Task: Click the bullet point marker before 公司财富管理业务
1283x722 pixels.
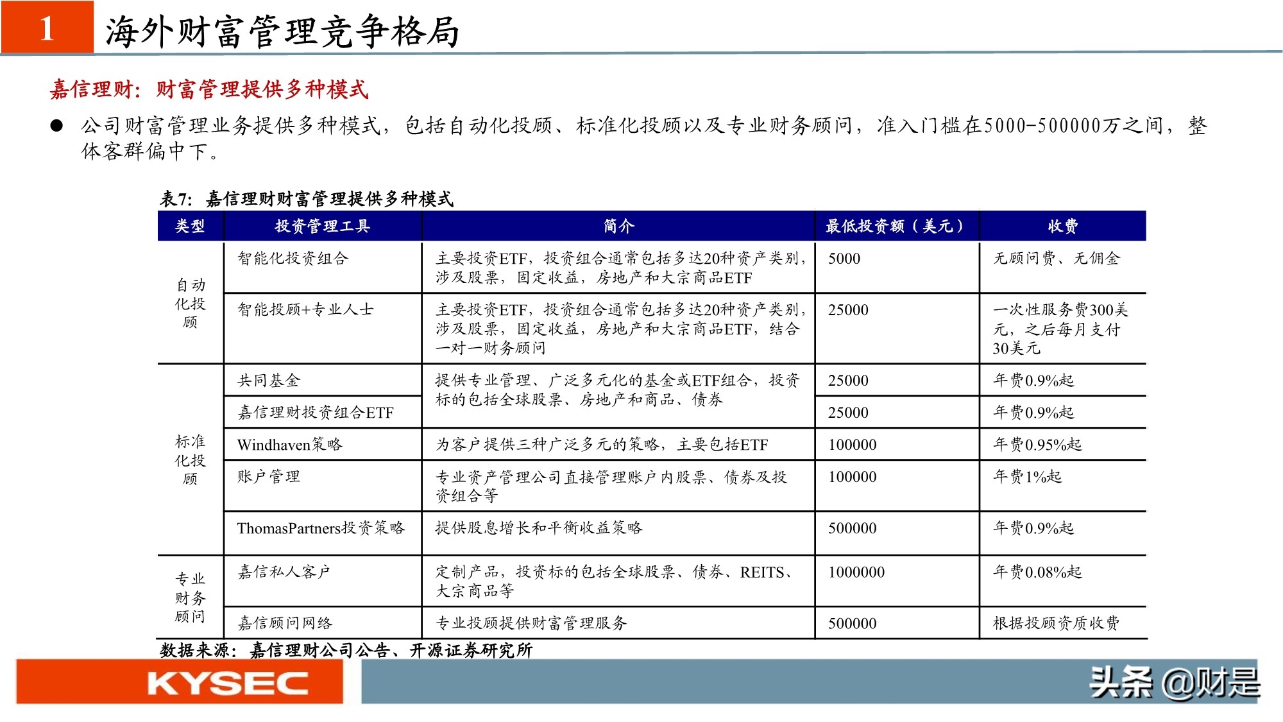Action: point(55,127)
